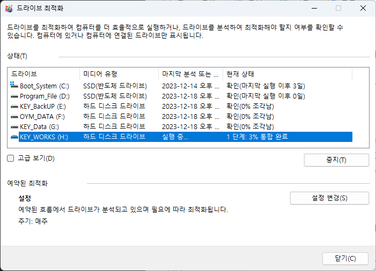Sort by the 미디어 유형 column header
The image size is (376, 271).
click(x=119, y=74)
